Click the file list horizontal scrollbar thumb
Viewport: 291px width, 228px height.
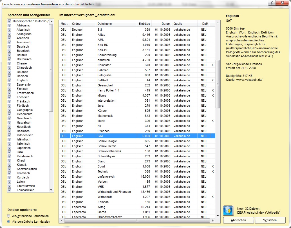point(137,221)
